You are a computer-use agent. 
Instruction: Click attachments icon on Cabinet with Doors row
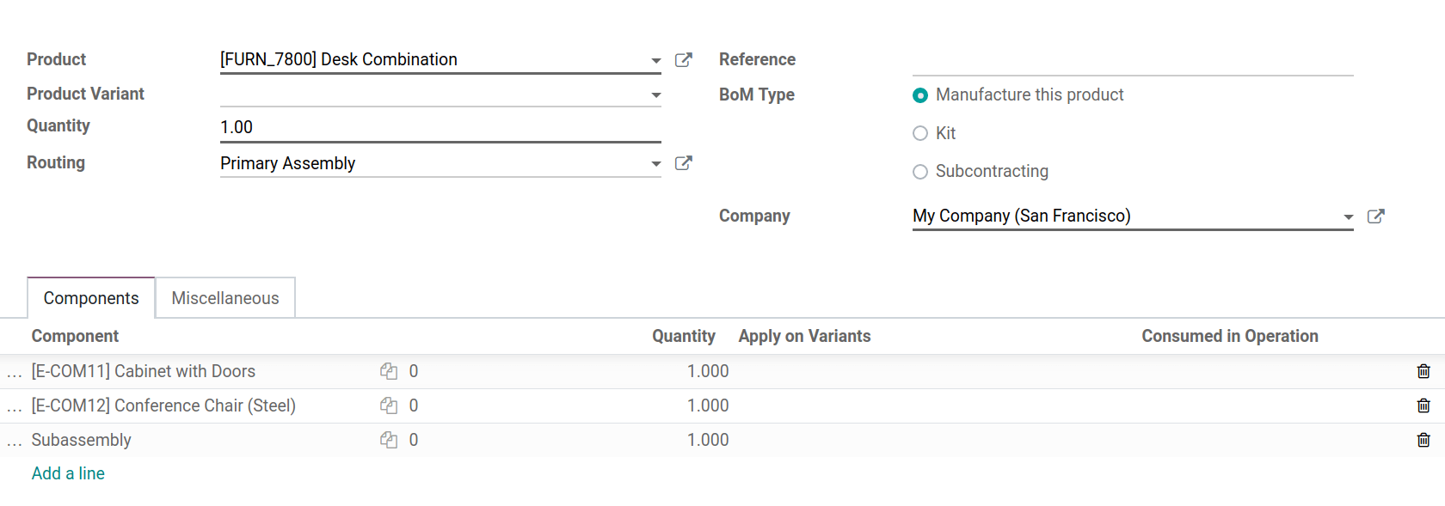coord(389,371)
